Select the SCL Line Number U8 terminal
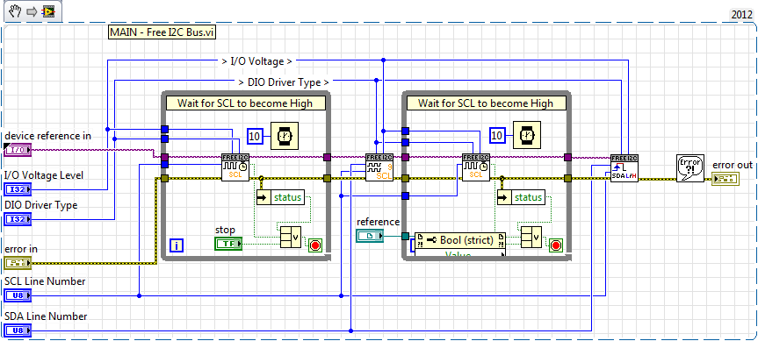Viewport: 758px width, 341px height. [18, 295]
